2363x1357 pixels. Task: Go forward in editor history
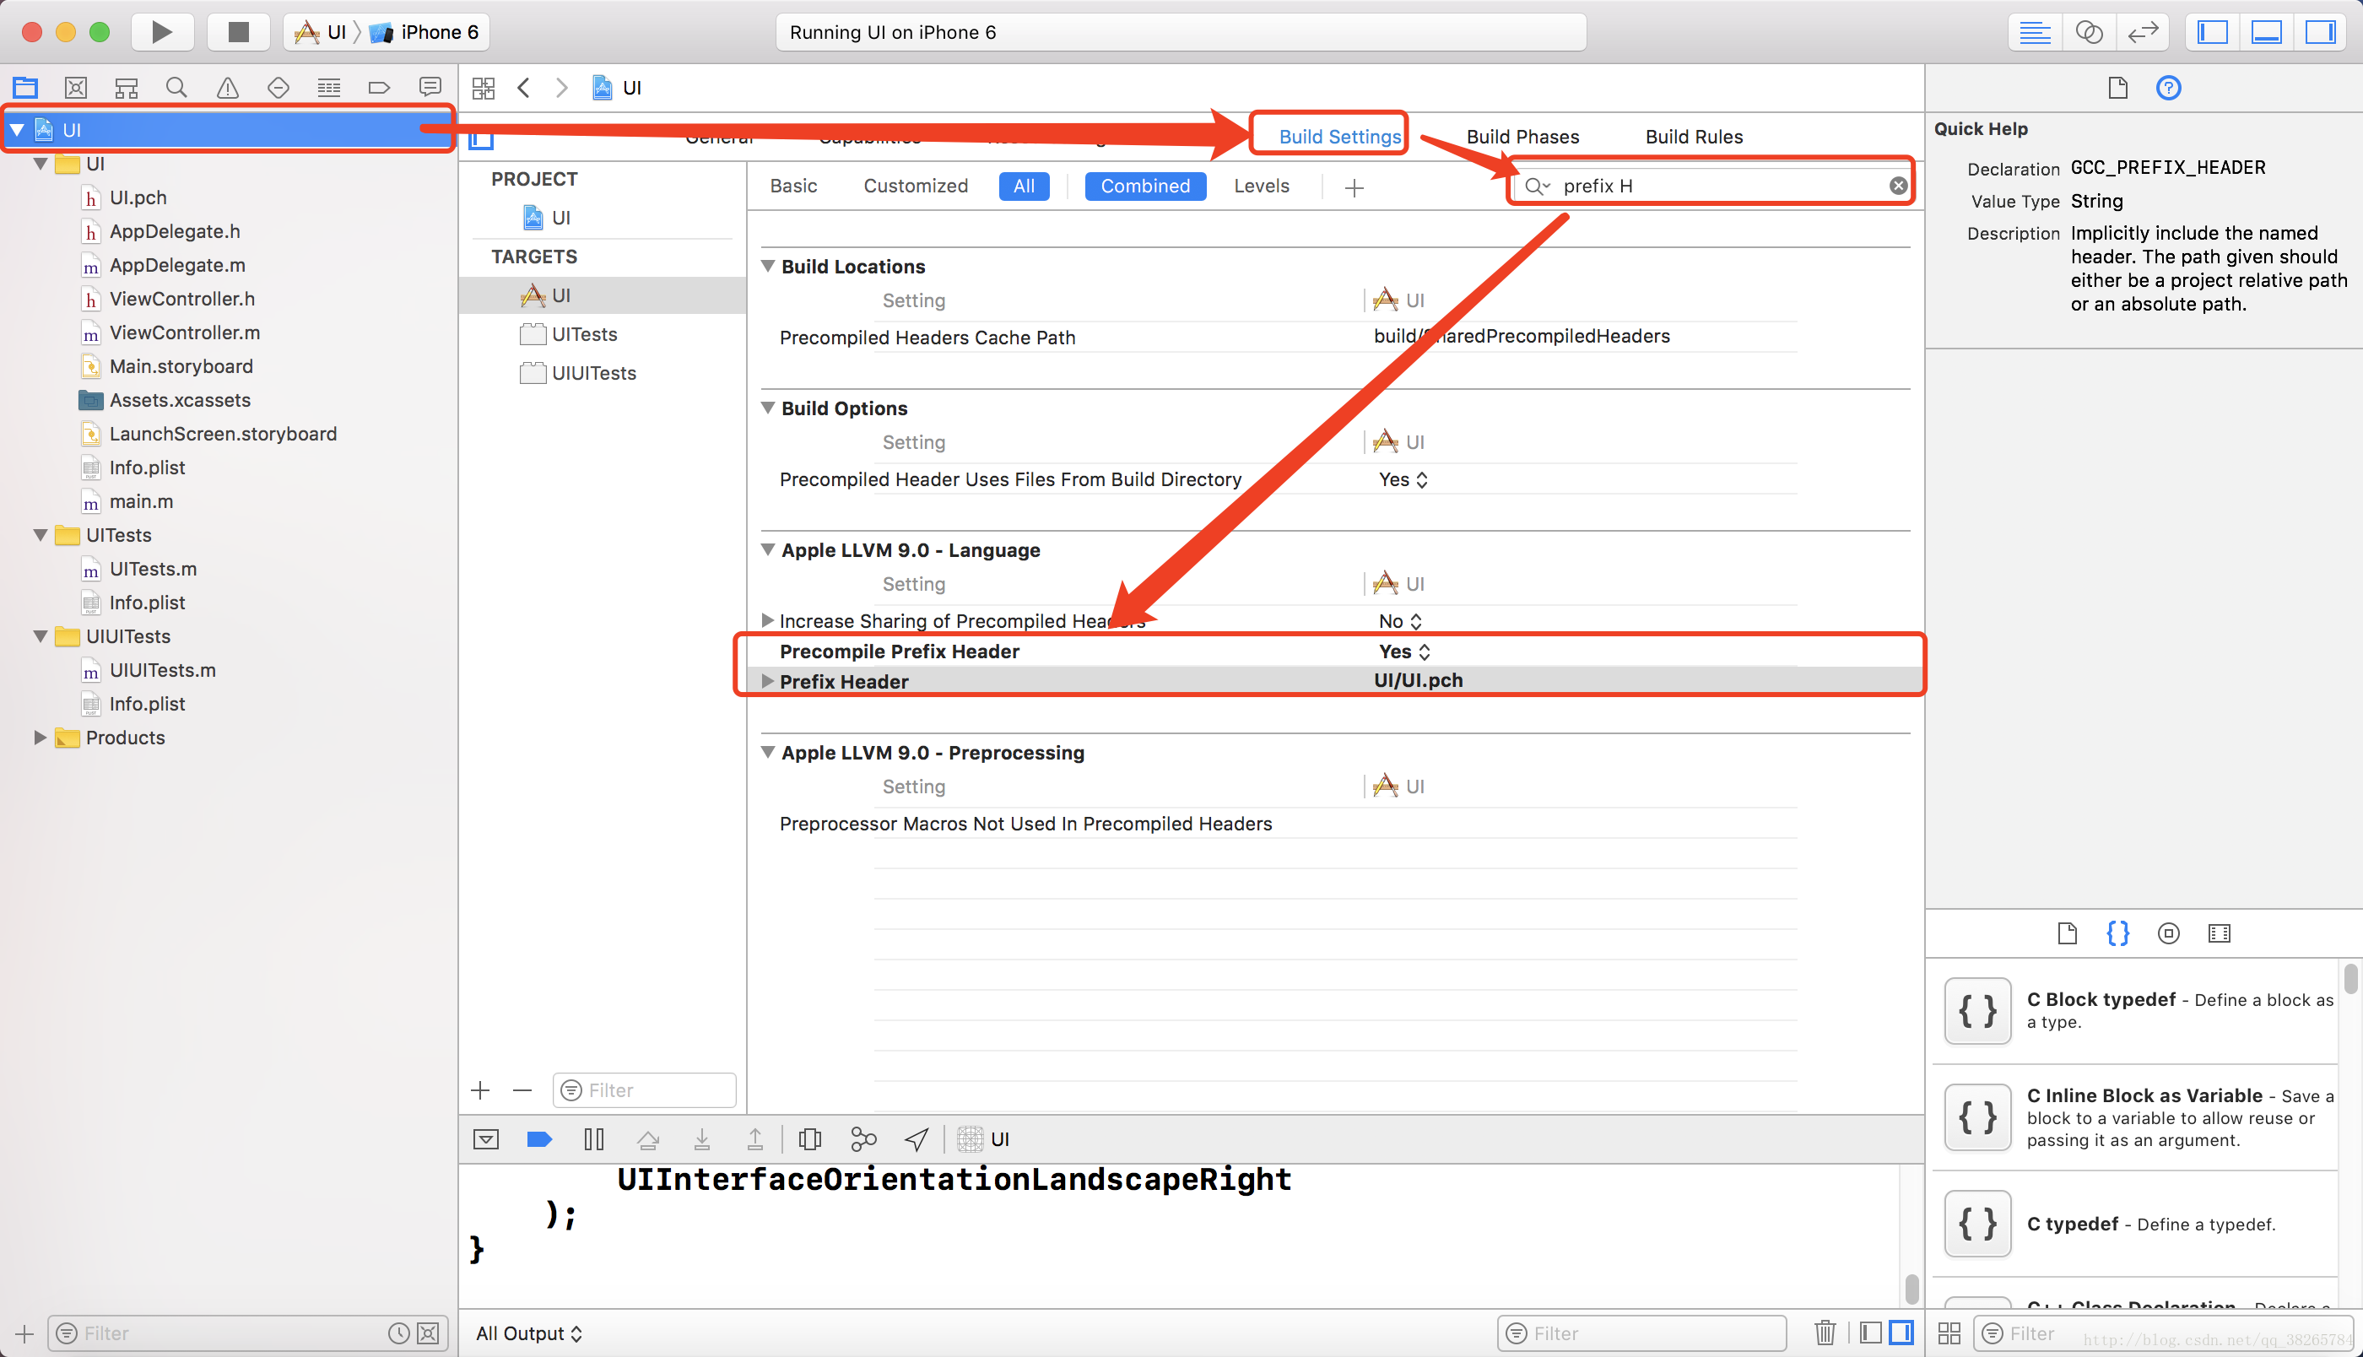561,88
